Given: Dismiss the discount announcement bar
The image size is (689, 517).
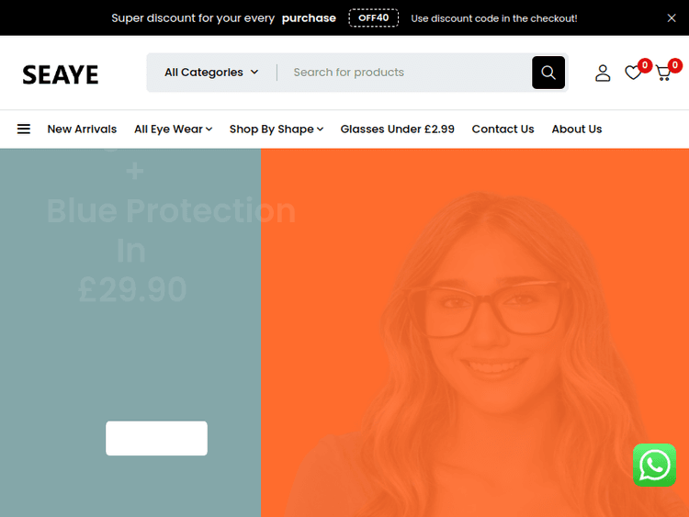Looking at the screenshot, I should click(672, 18).
